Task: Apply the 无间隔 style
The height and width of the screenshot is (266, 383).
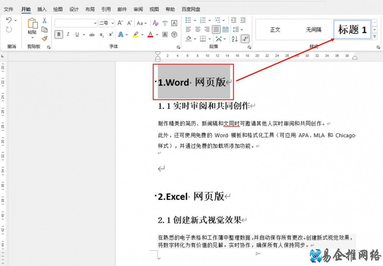Action: coord(314,29)
